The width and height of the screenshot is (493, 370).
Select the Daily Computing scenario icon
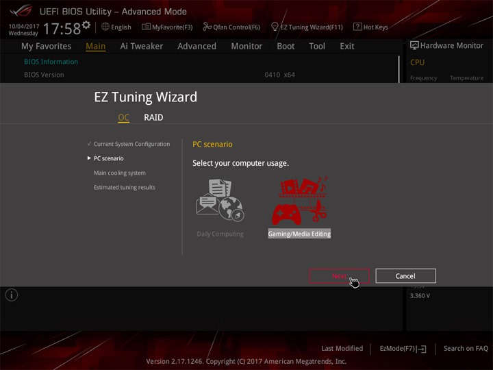tap(220, 200)
